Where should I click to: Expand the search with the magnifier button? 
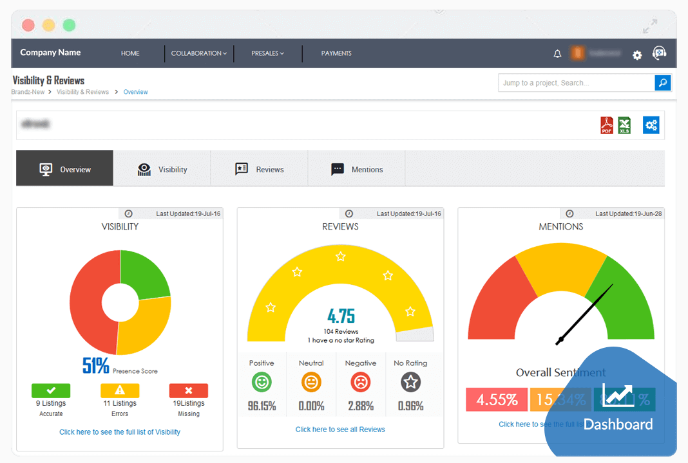tap(663, 82)
